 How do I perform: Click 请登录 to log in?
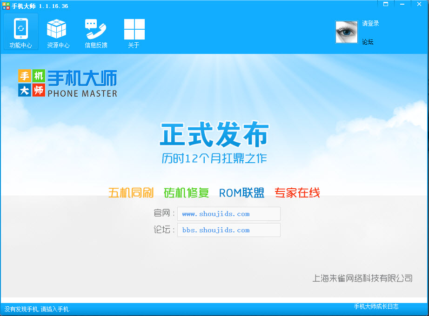369,23
